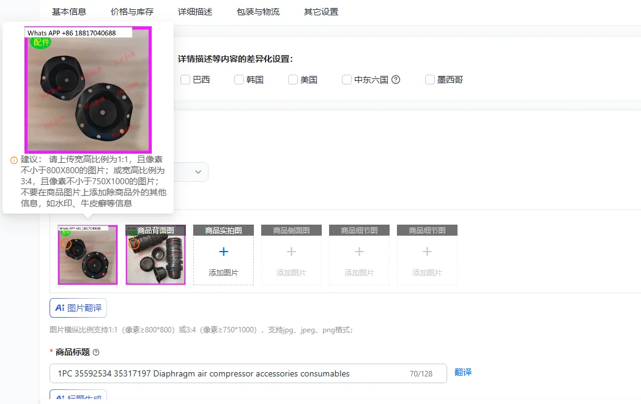Select 商品背面图 product thumbnail
The height and width of the screenshot is (404, 641).
point(155,255)
